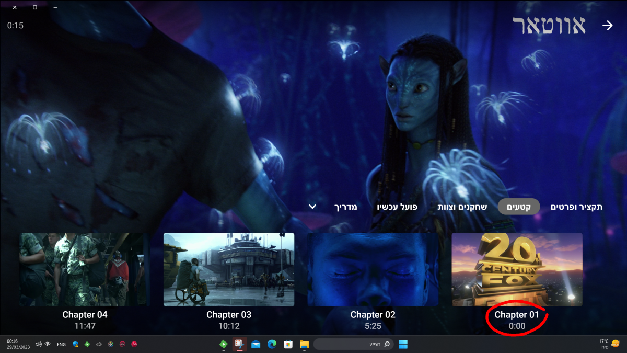Click the Windows Start button

tap(403, 344)
